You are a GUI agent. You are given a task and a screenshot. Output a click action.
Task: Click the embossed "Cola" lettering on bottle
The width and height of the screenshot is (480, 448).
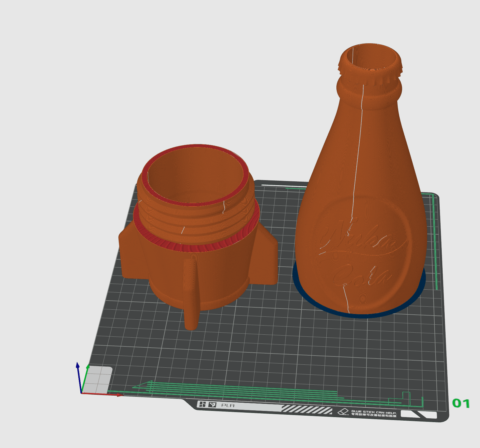click(362, 276)
